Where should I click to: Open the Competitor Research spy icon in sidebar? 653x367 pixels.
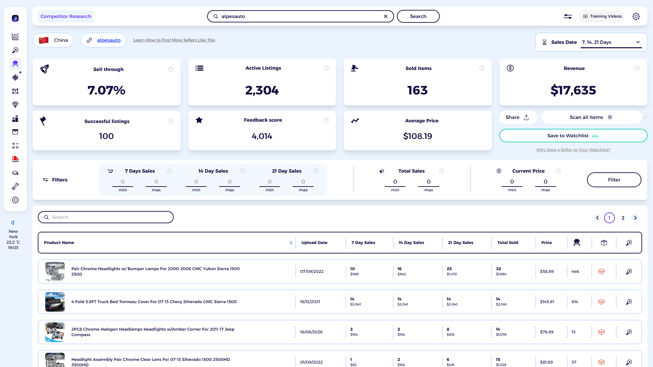click(x=15, y=64)
